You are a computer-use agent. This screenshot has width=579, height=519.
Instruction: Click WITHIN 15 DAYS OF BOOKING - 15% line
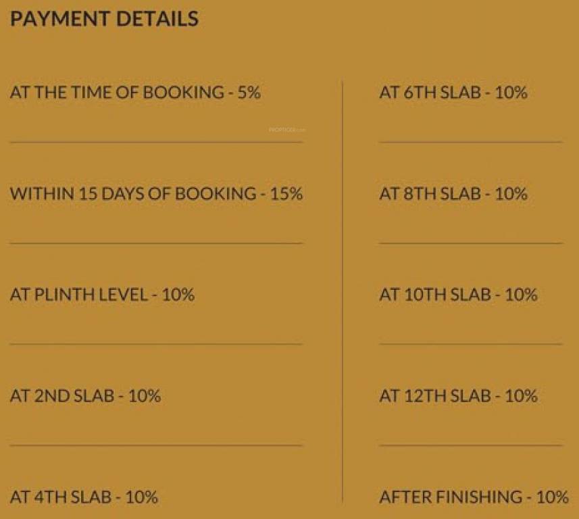tap(156, 194)
